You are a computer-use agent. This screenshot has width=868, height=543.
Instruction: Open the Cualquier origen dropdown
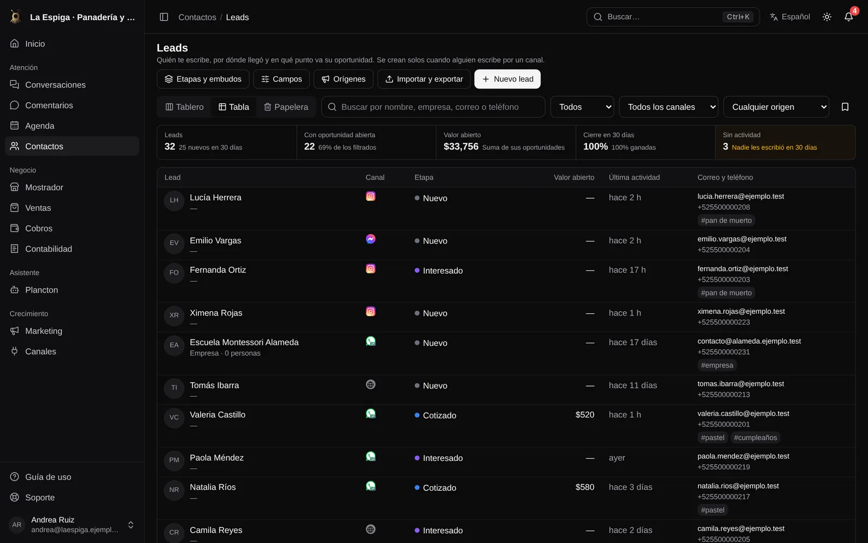point(776,107)
